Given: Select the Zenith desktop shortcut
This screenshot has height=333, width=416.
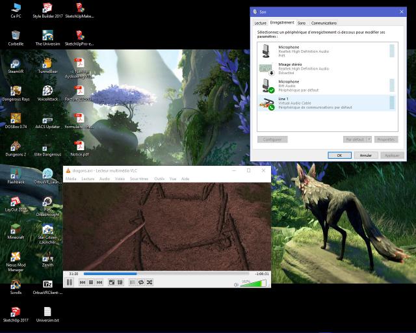Looking at the screenshot, I should [x=47, y=259].
